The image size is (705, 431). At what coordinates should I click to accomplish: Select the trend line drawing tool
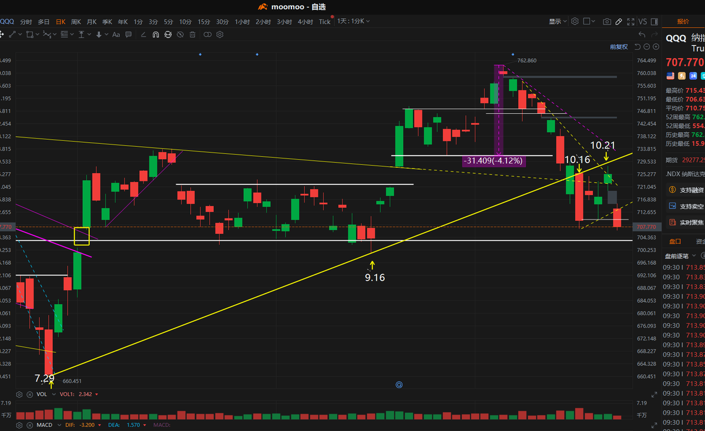(x=12, y=35)
